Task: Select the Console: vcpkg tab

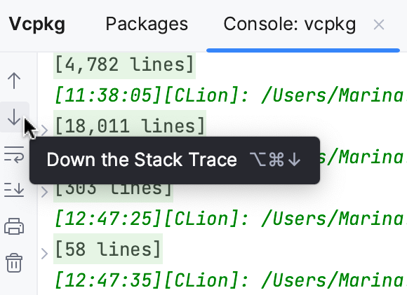Action: (x=289, y=25)
